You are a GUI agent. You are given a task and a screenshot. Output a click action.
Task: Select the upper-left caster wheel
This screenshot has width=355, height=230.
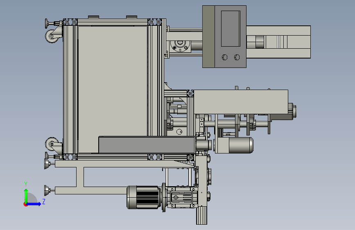pos(52,36)
